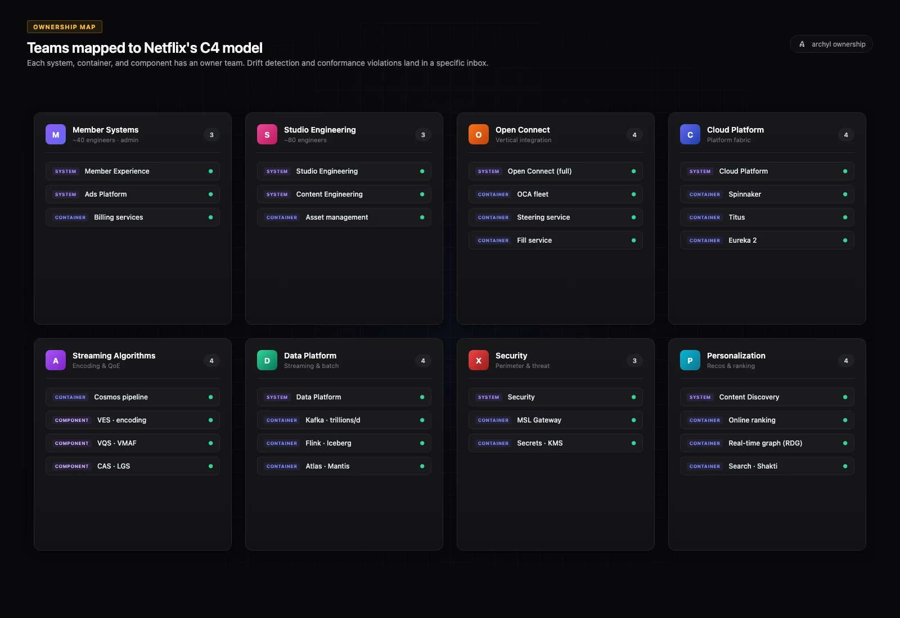
Task: Click the Spinnaker container label
Action: click(x=745, y=194)
